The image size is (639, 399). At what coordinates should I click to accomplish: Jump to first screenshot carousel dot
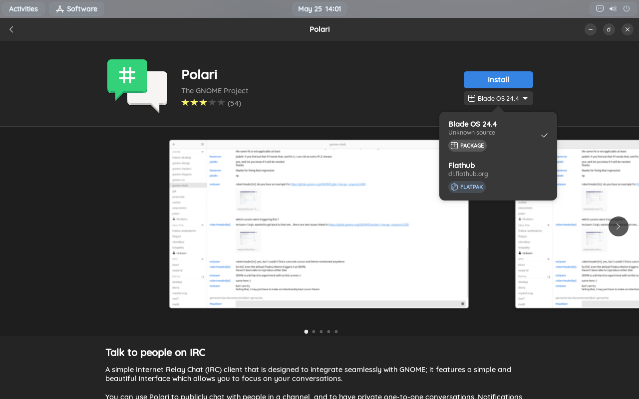(x=306, y=332)
